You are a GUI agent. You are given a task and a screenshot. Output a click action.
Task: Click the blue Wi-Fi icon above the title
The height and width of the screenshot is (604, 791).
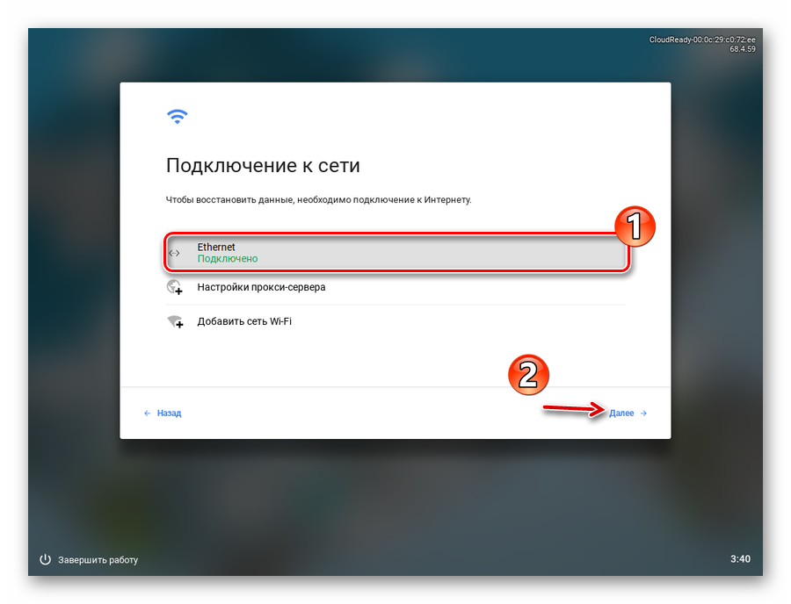click(177, 117)
